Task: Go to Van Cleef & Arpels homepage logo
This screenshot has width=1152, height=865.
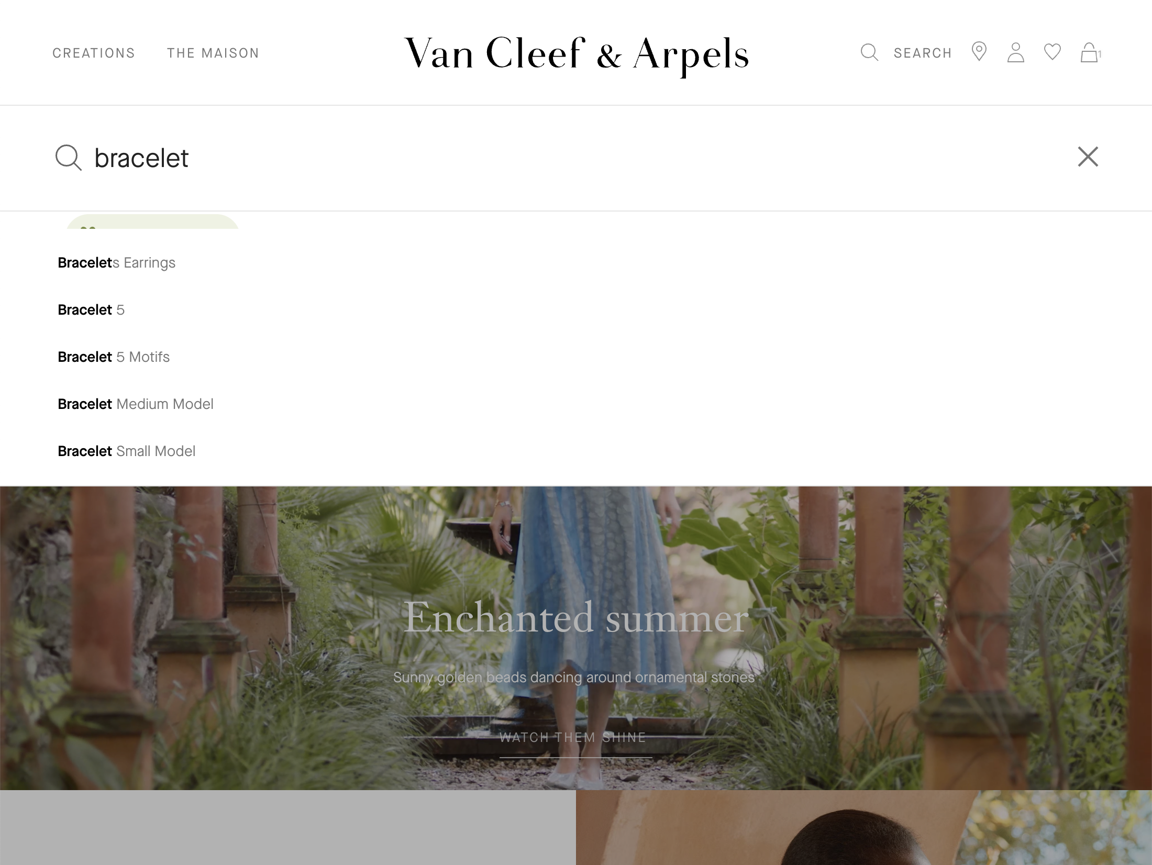Action: [577, 54]
